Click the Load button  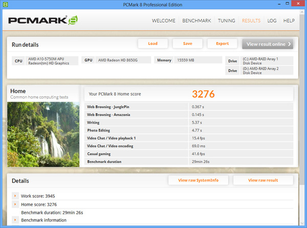pyautogui.click(x=152, y=43)
